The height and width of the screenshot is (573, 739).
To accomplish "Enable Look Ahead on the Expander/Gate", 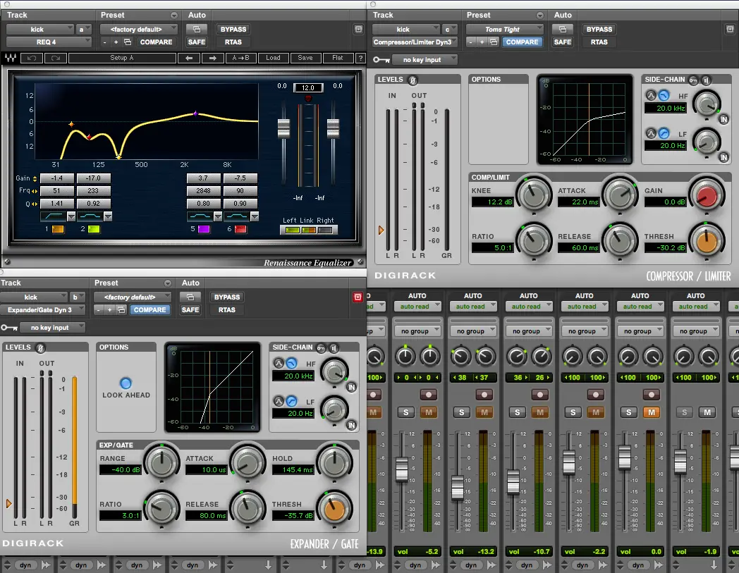I will [x=126, y=383].
